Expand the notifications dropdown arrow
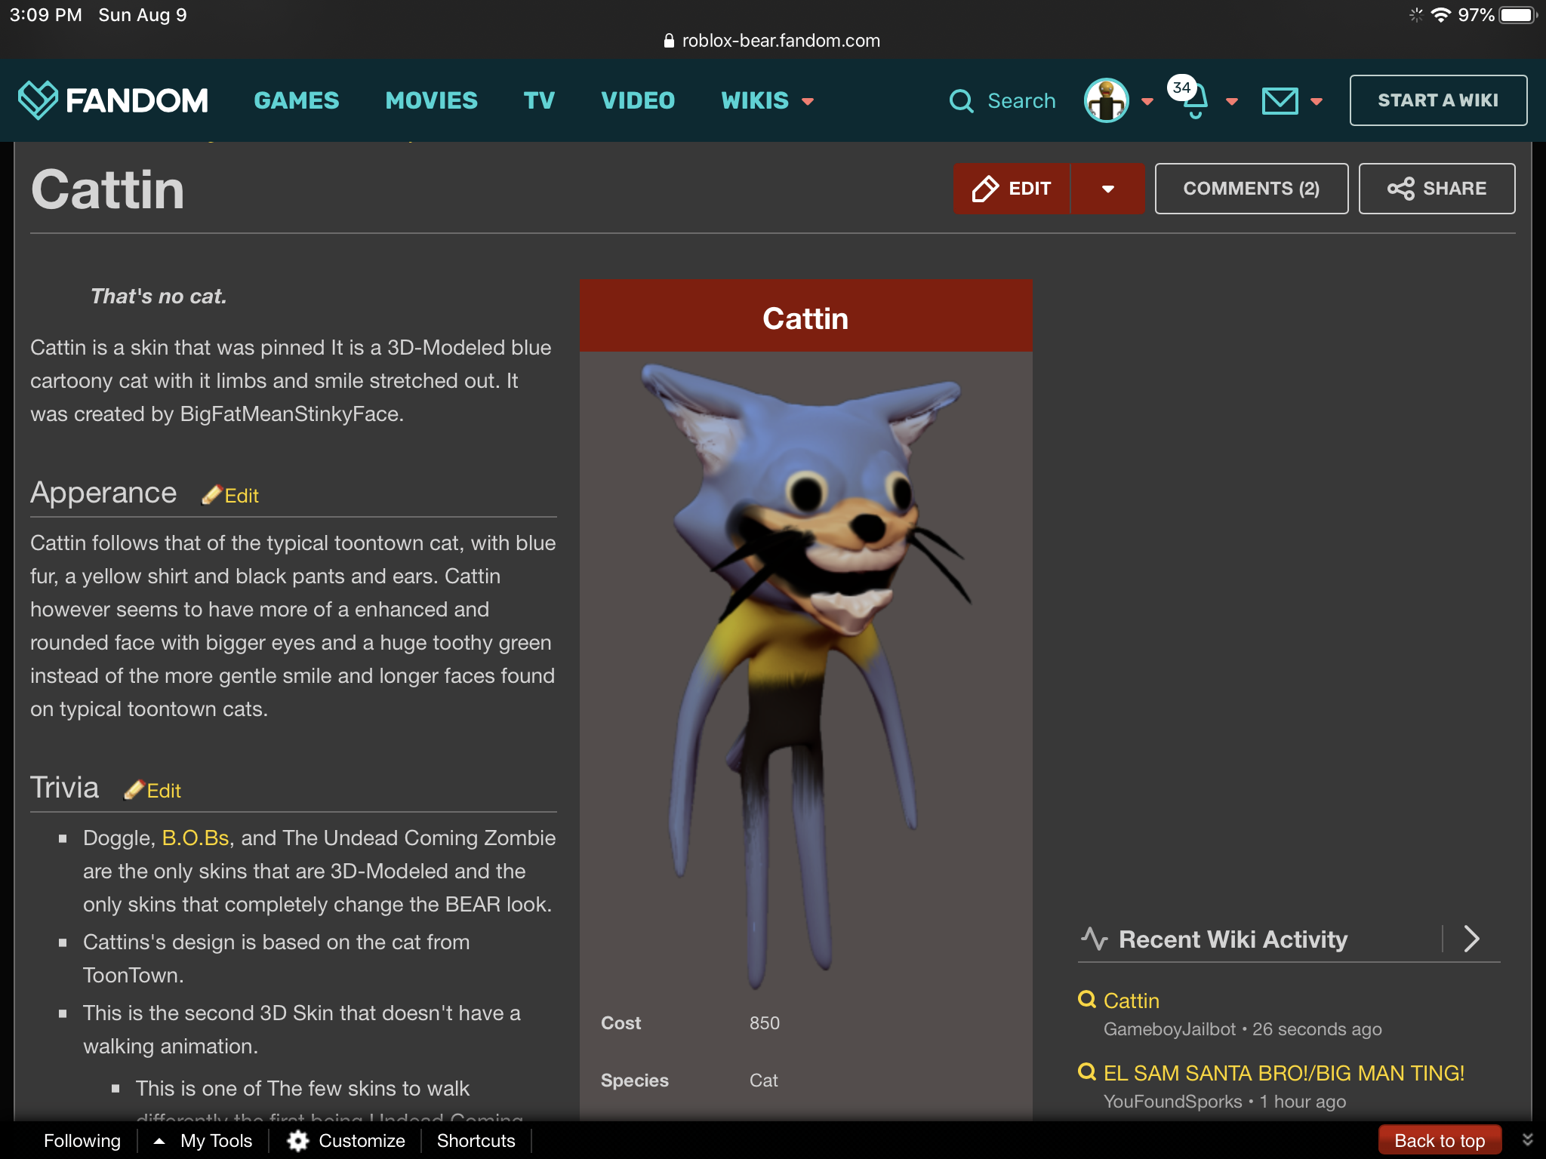 click(1232, 101)
